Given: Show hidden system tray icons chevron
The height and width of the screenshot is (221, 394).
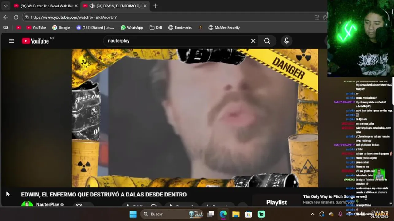Looking at the screenshot, I should click(x=312, y=214).
